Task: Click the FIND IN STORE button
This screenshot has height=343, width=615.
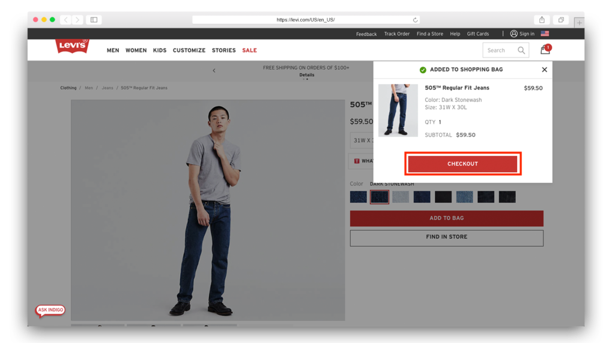Action: 447,237
